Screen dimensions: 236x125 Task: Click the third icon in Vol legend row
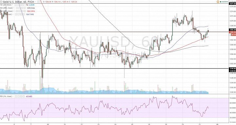coord(21,5)
